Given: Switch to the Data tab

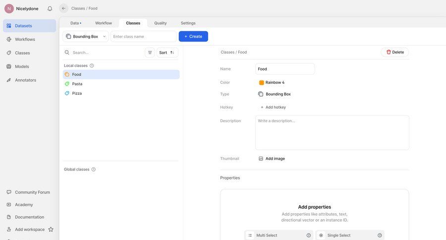Looking at the screenshot, I should pos(76,23).
